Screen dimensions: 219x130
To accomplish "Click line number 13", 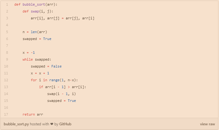I will click(6, 87).
